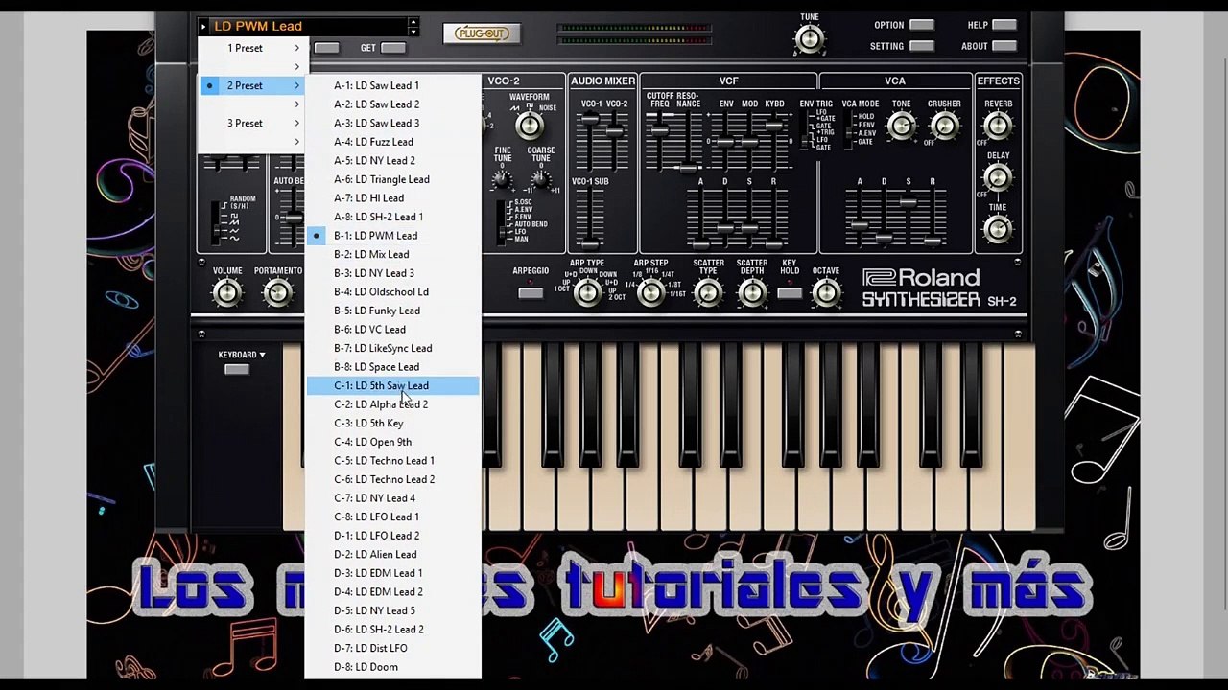Click the VCO-2 COARSE TUNE knob
This screenshot has height=690, width=1228.
(541, 178)
